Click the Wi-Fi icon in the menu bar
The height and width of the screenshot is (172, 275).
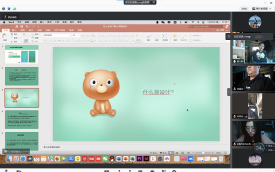(x=192, y=22)
